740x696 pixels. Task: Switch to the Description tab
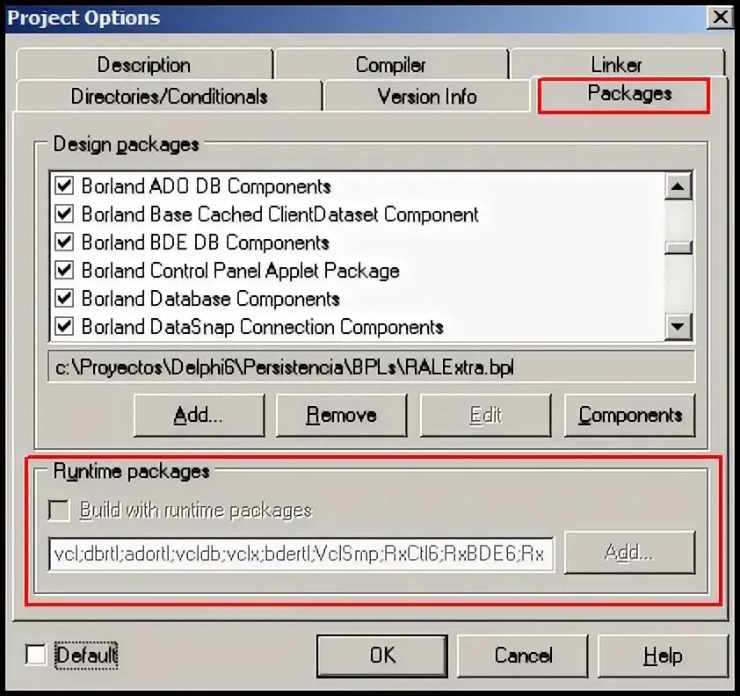[144, 65]
